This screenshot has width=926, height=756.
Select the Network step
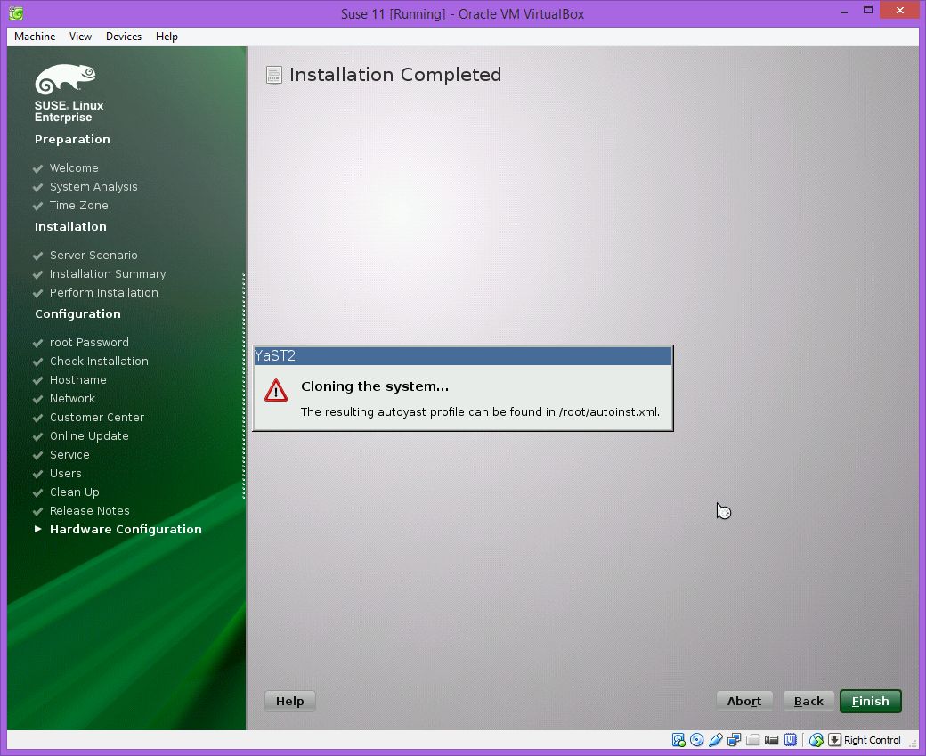coord(72,399)
